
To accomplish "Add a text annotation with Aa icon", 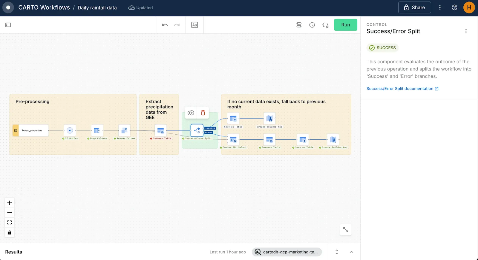I will pos(194,25).
